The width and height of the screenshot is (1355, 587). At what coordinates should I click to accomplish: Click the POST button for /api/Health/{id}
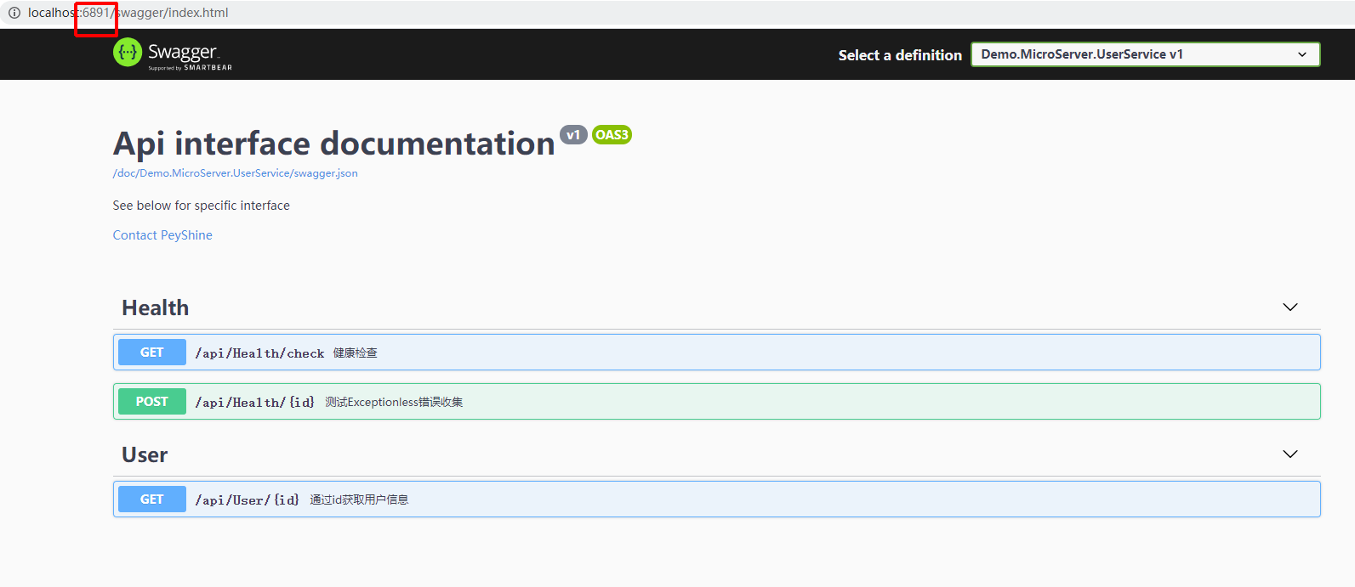point(152,402)
